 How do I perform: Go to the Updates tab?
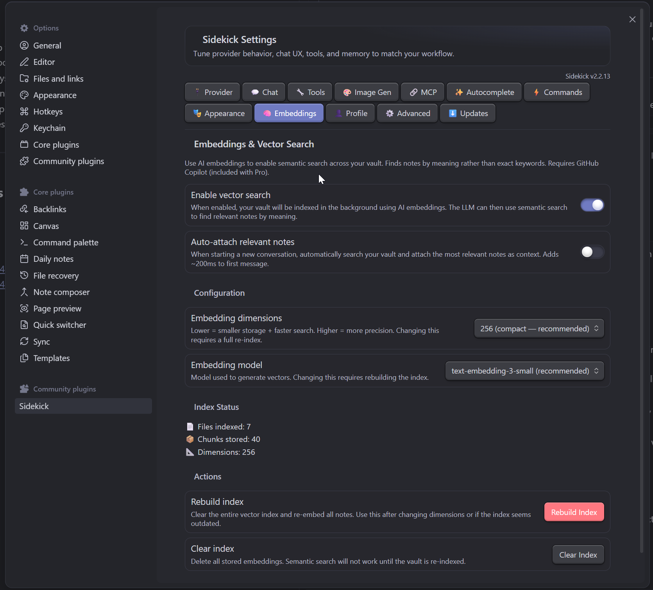click(x=468, y=113)
